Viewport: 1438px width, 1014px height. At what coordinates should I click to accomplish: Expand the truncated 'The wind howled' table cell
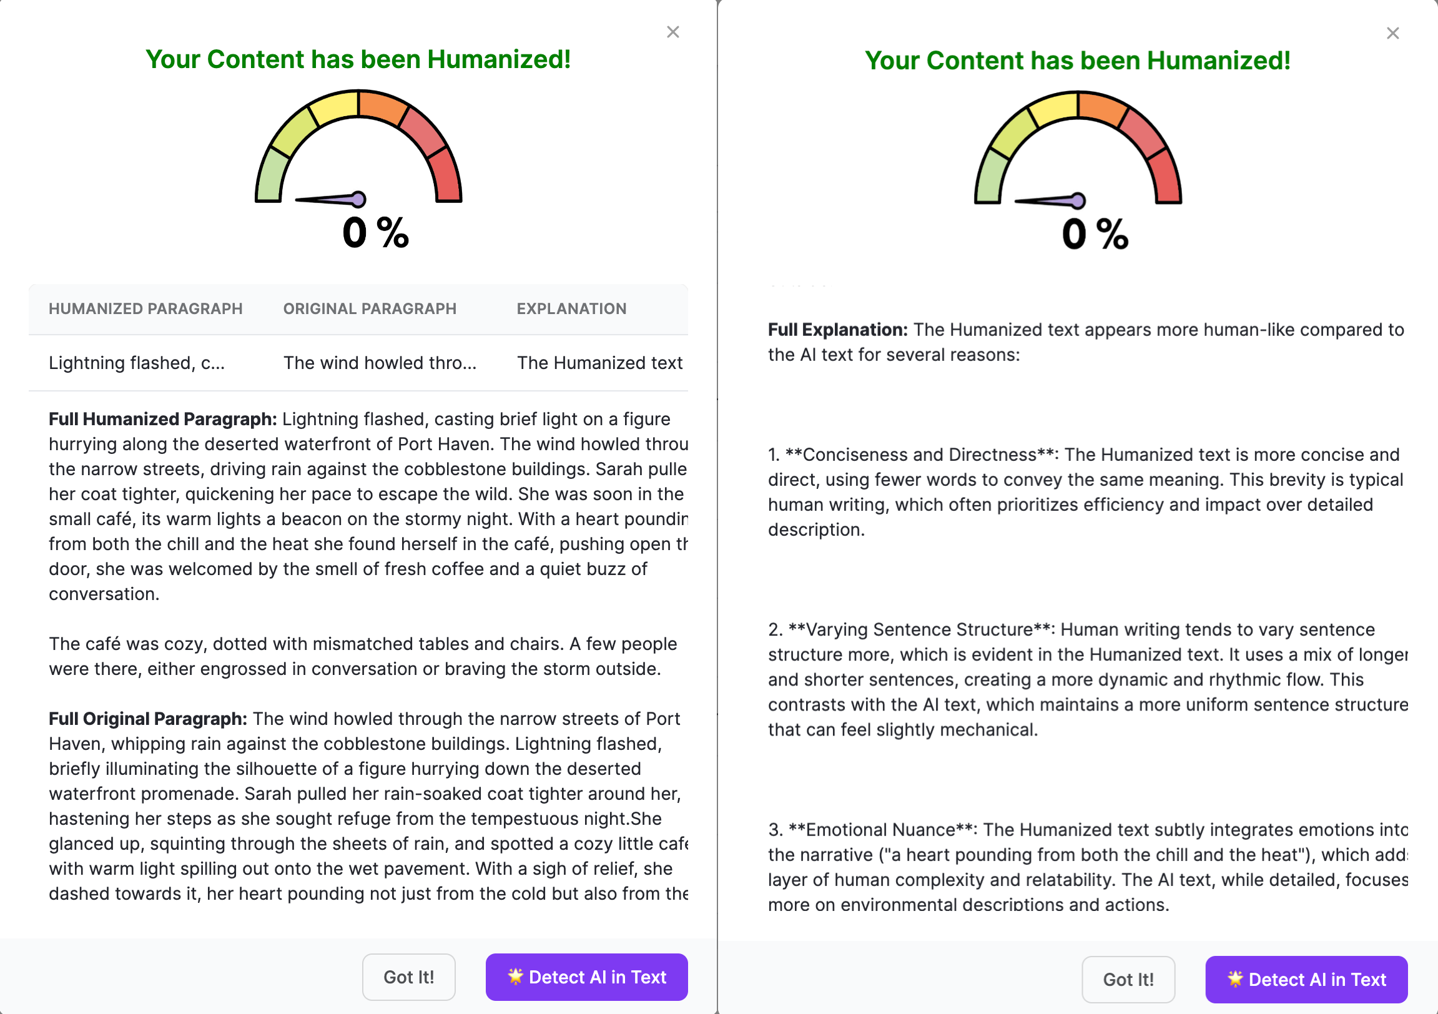point(380,362)
